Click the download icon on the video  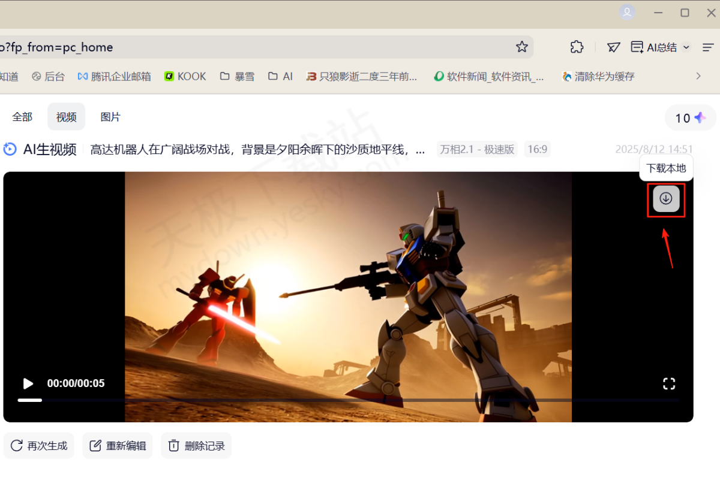[x=665, y=198]
